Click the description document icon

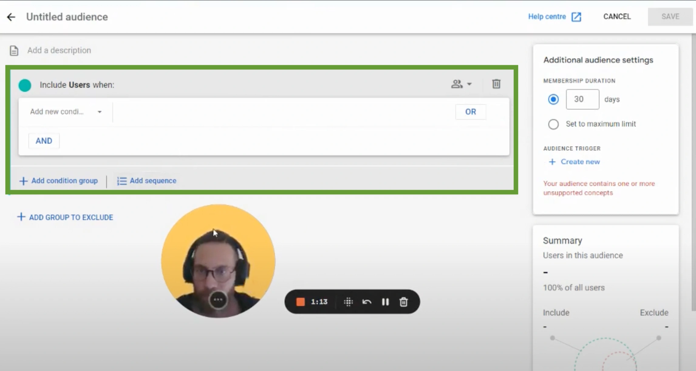pyautogui.click(x=14, y=51)
